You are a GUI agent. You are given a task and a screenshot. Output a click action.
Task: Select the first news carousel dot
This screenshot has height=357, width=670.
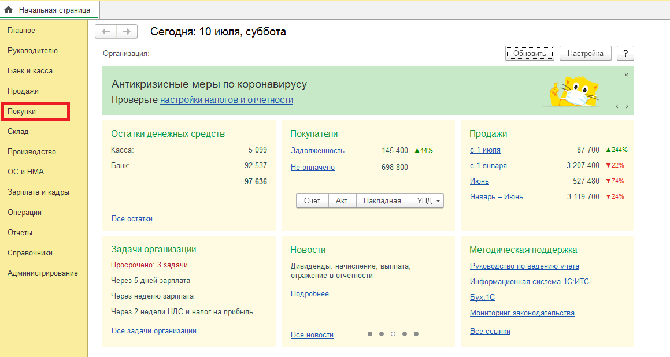pyautogui.click(x=369, y=334)
